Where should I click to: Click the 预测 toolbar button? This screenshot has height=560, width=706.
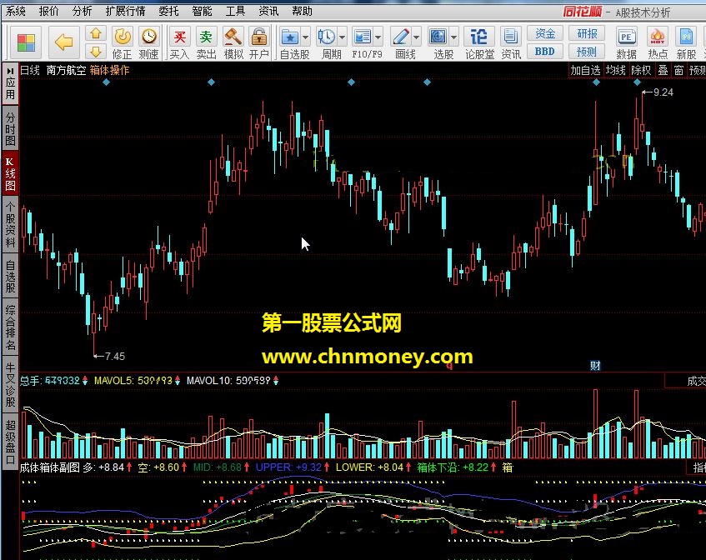[587, 52]
